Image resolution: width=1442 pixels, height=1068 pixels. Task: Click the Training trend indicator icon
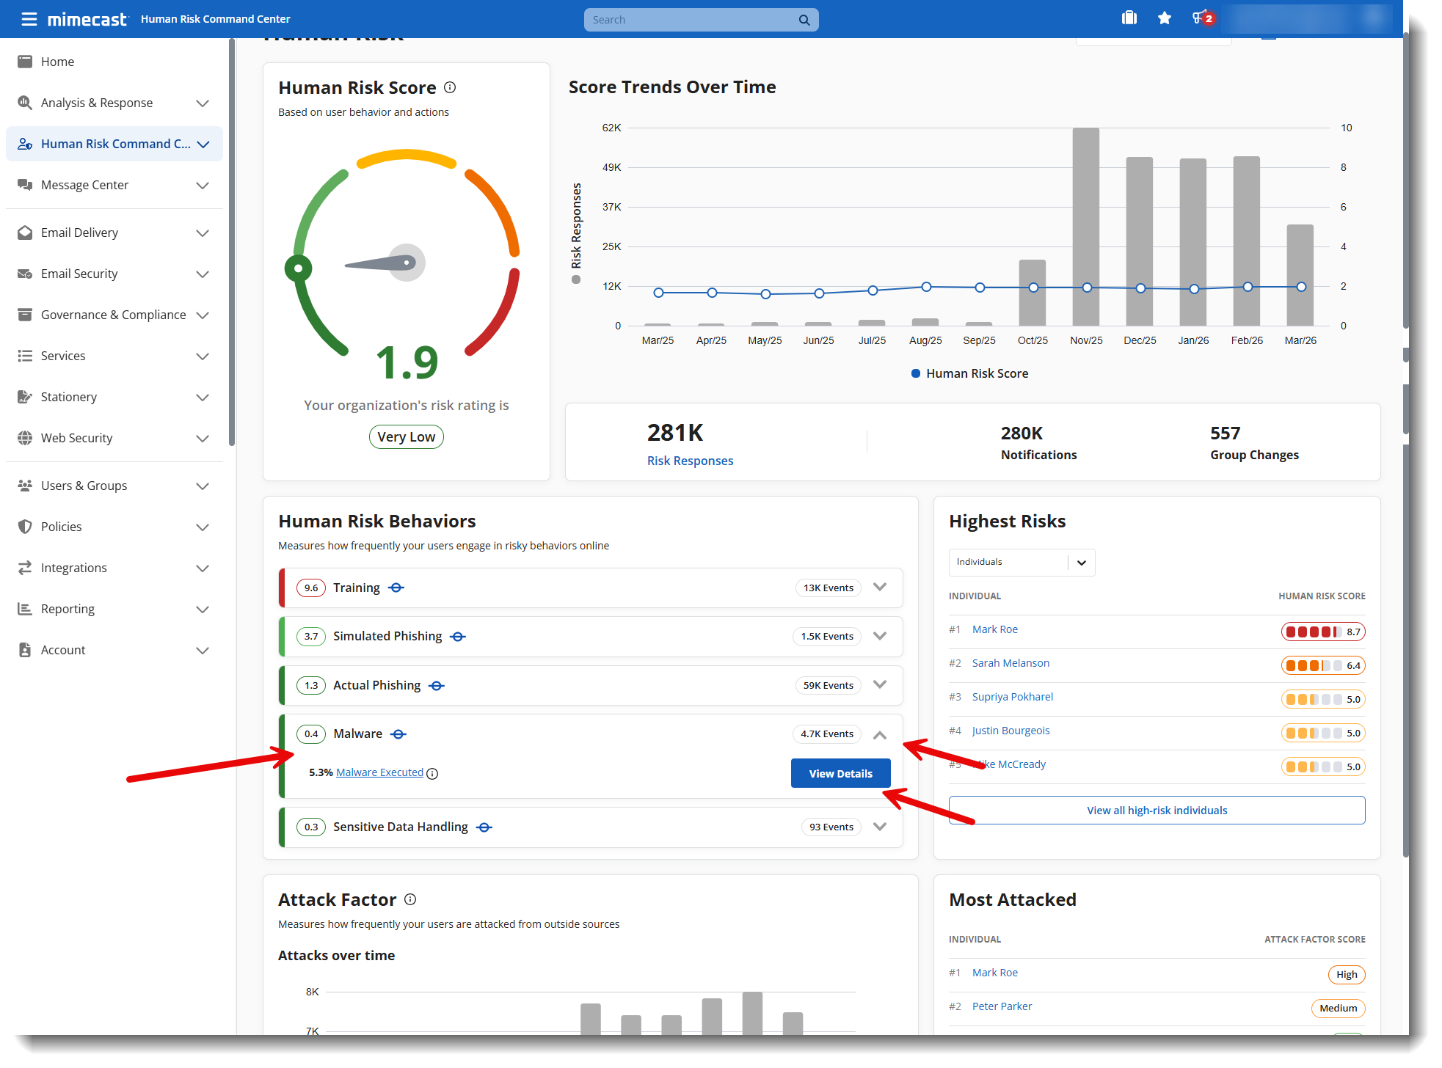point(396,588)
